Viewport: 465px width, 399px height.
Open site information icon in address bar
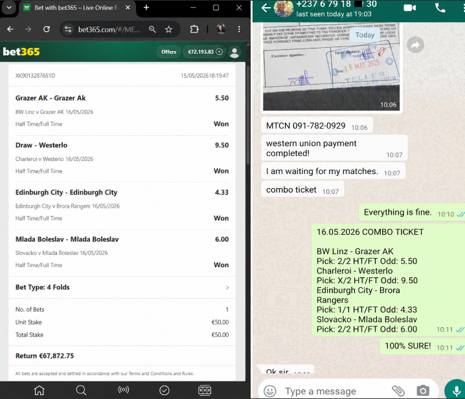pos(68,29)
